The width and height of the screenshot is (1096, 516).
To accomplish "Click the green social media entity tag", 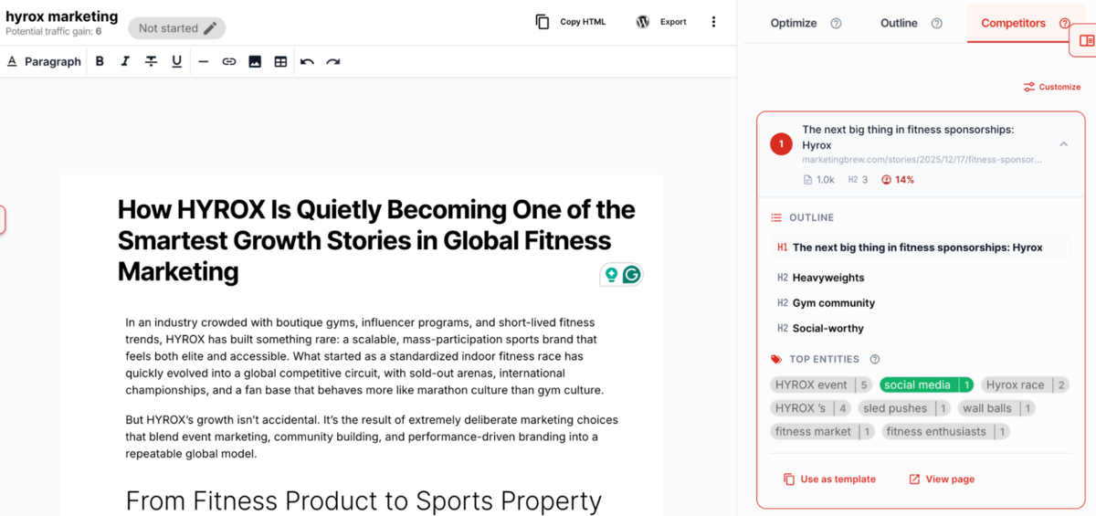I will [x=927, y=385].
